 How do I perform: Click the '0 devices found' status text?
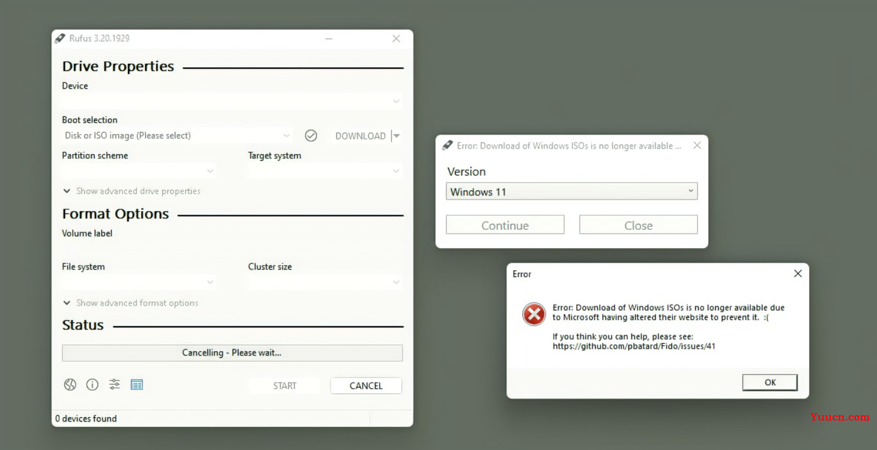click(x=86, y=418)
